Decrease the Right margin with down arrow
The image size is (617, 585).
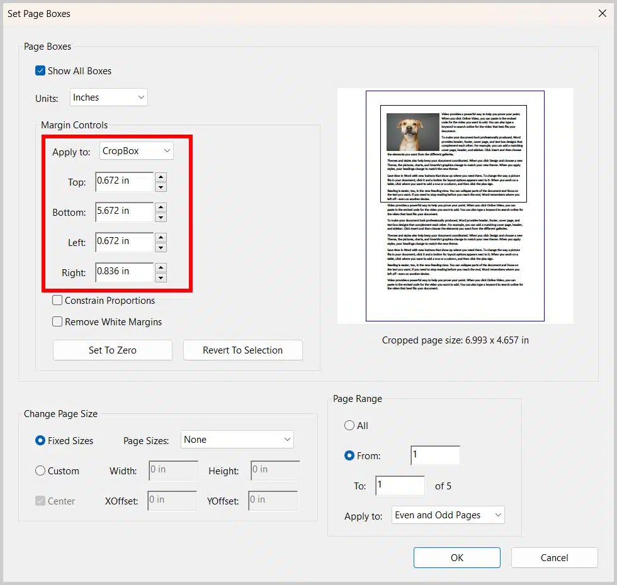[161, 278]
